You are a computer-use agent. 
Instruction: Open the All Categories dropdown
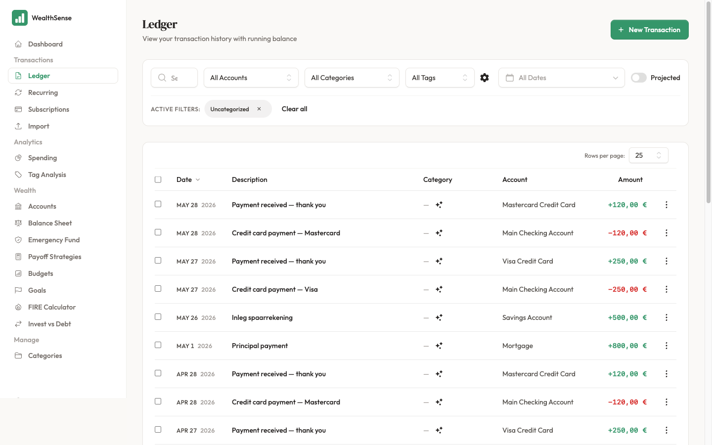coord(352,78)
